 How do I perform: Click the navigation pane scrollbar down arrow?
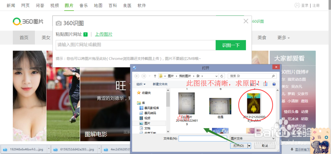click(168, 132)
